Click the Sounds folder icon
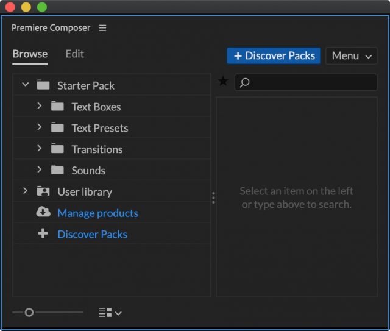The width and height of the screenshot is (390, 331). coord(57,170)
